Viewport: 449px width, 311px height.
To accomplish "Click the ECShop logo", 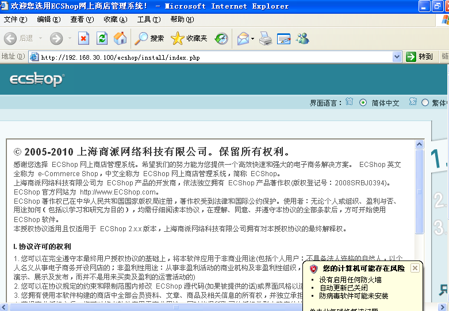I will (37, 79).
